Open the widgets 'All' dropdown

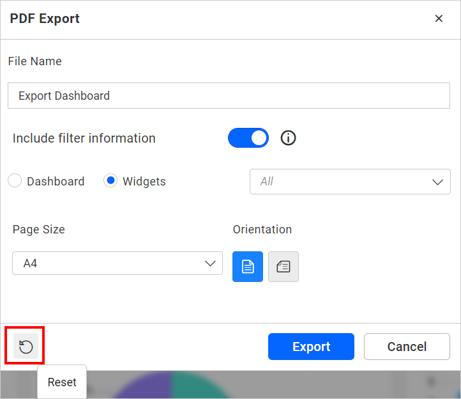tap(350, 182)
